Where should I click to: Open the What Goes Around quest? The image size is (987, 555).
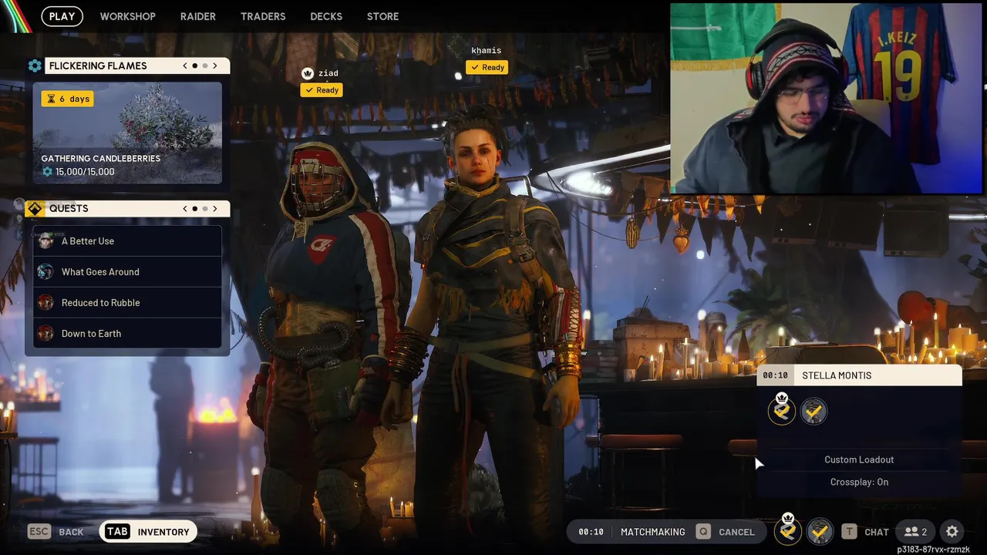point(127,271)
